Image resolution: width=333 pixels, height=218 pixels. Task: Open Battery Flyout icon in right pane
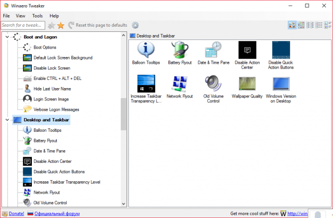pos(180,50)
